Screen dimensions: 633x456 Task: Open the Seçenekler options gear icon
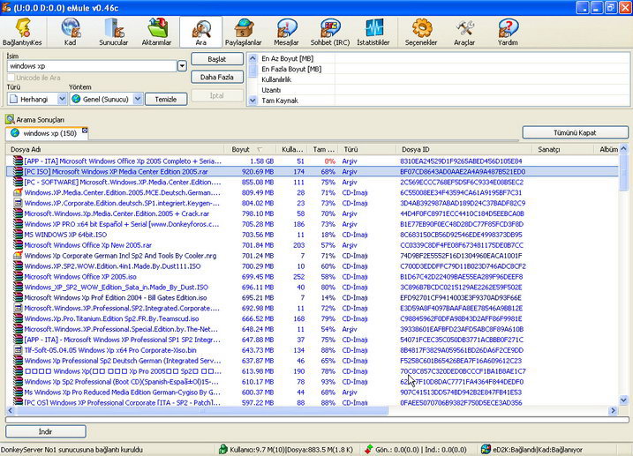pos(421,28)
